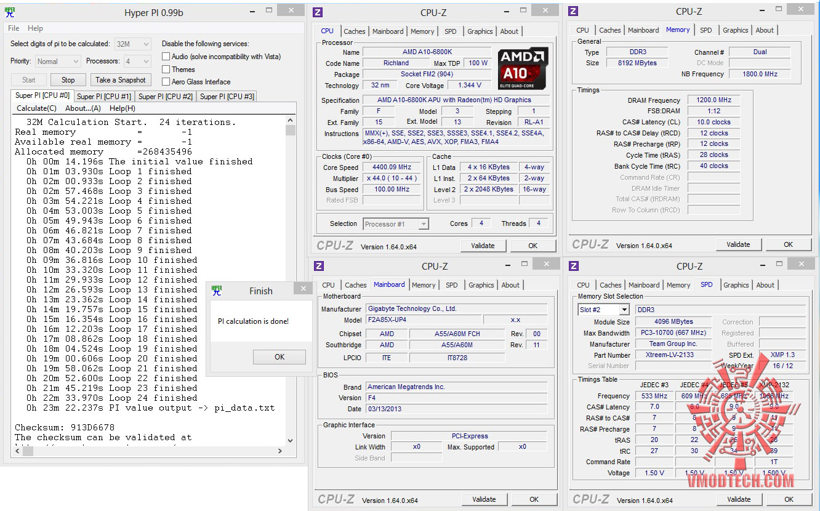Enable Audio service disable checkbox
This screenshot has height=511, width=820.
[166, 57]
